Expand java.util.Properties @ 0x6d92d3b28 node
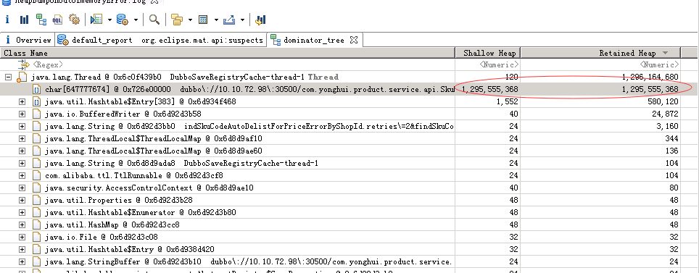Viewport: 699px width, 273px height. [x=22, y=200]
